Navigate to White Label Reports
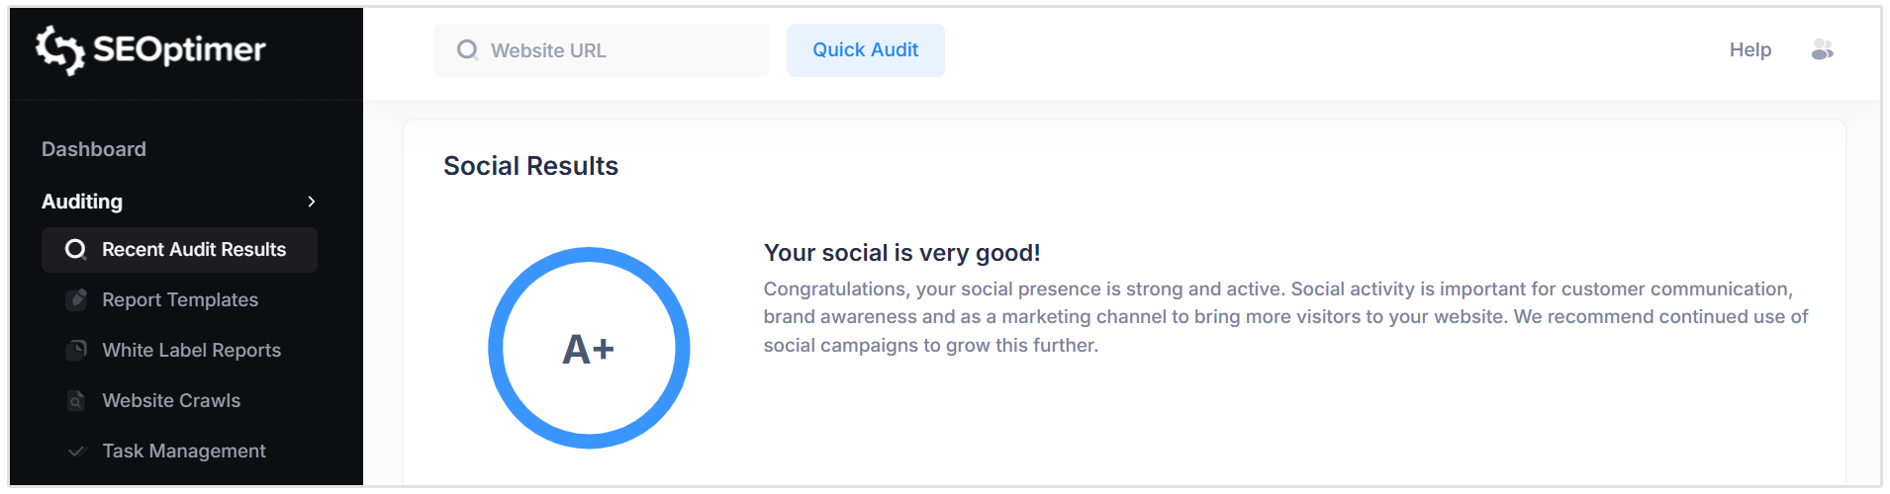 pos(192,351)
